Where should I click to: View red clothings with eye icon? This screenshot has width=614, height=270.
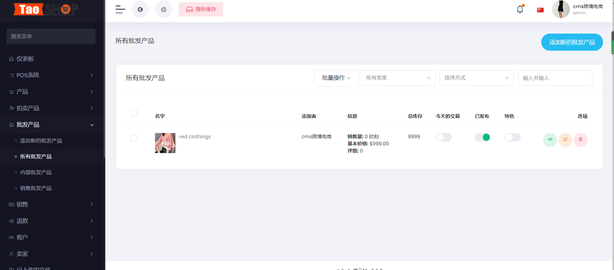(550, 140)
